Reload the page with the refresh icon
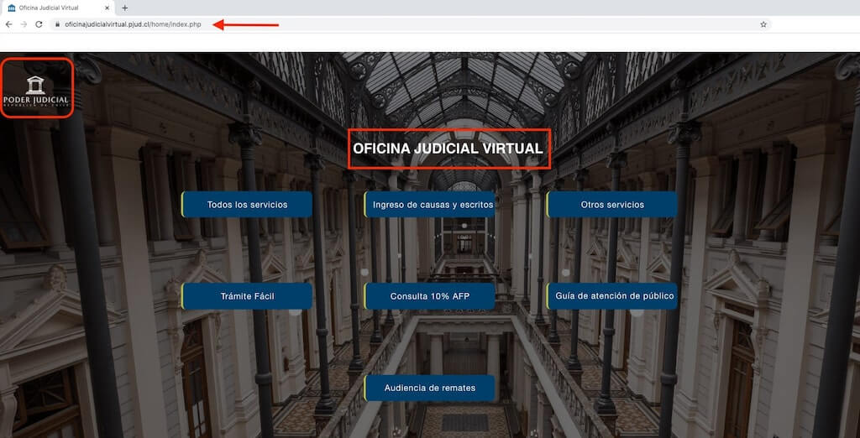860x438 pixels. point(39,24)
